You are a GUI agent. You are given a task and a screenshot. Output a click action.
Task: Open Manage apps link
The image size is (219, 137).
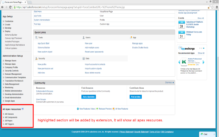point(138,43)
